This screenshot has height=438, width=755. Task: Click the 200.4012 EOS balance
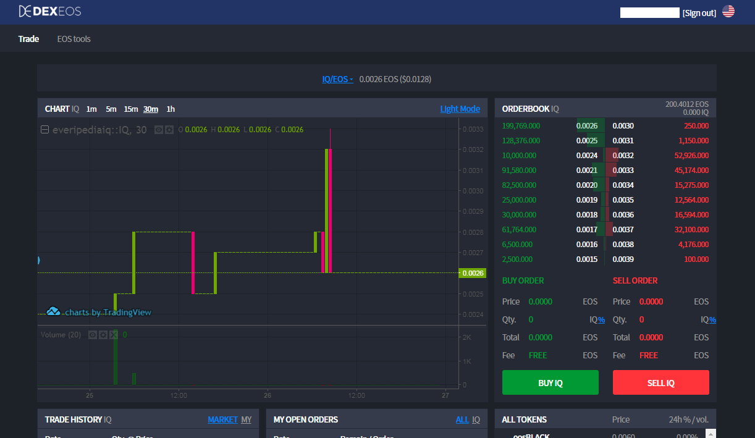[687, 104]
